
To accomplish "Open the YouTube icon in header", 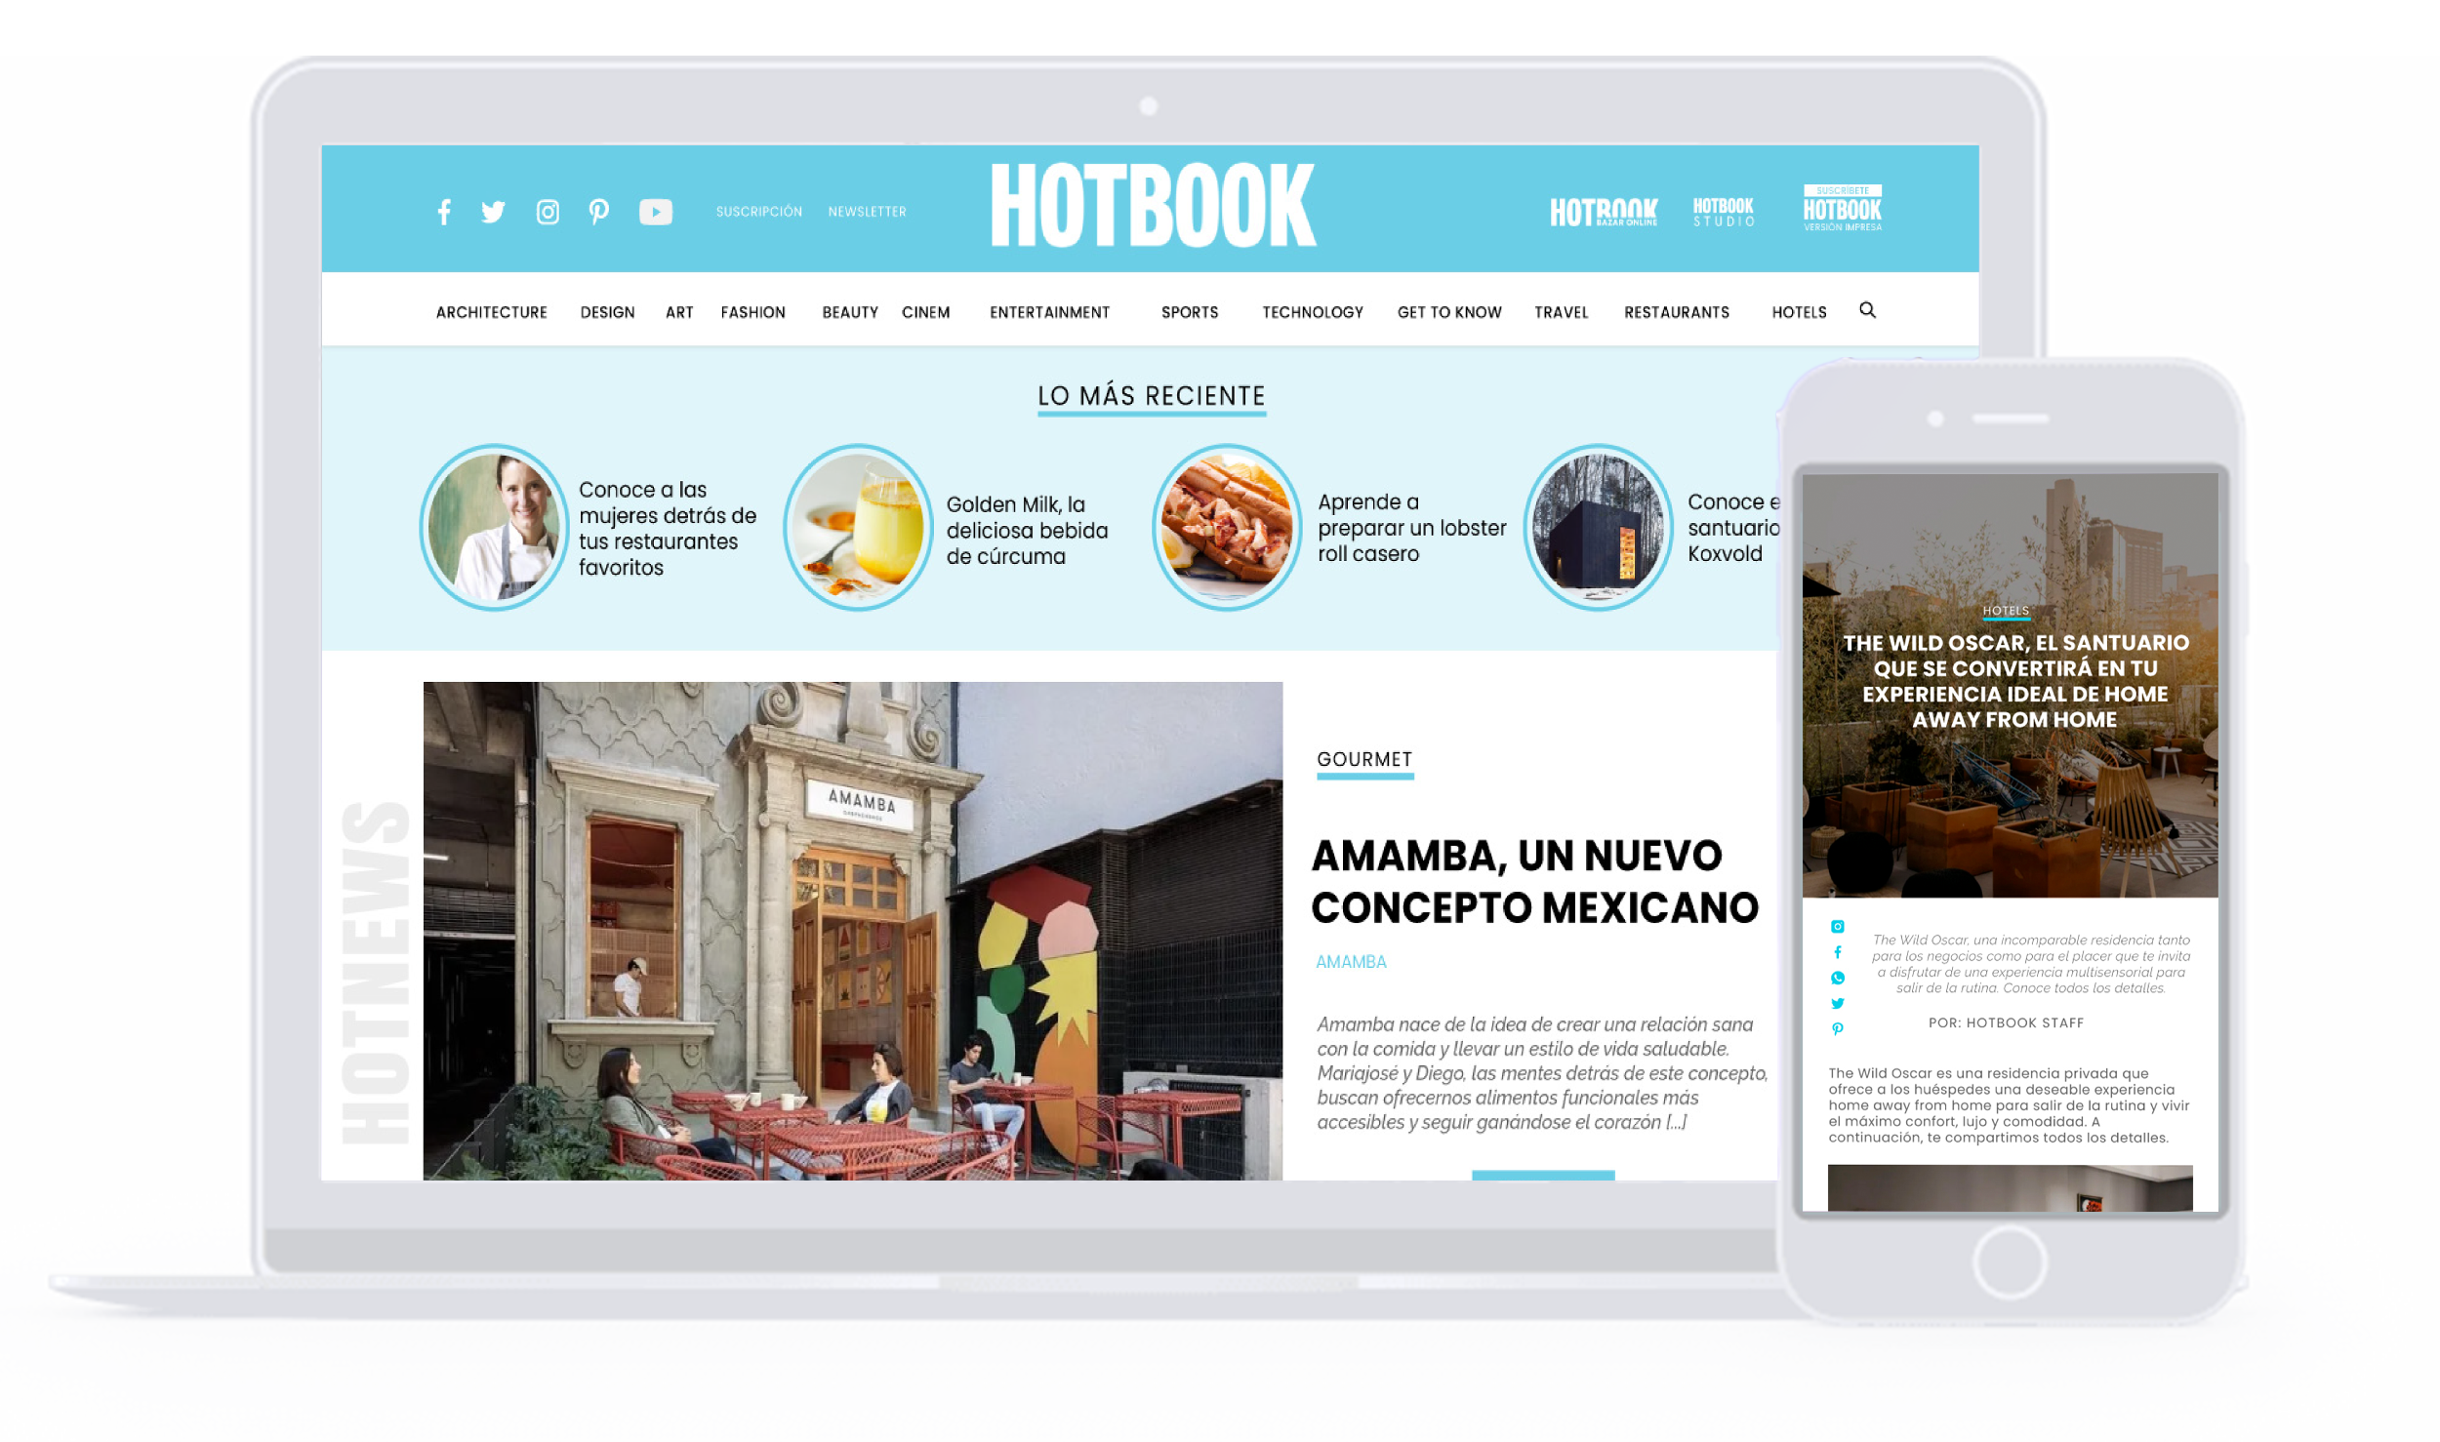I will pyautogui.click(x=656, y=212).
